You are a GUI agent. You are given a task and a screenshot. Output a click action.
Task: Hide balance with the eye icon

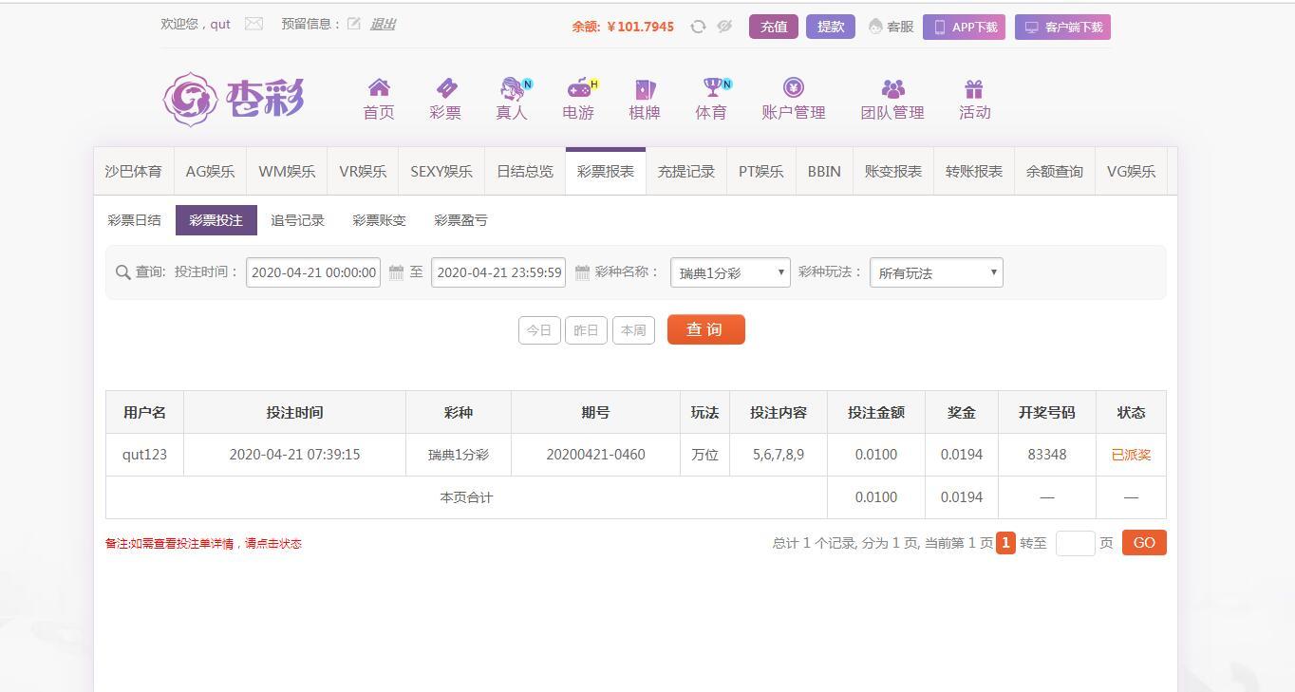tap(724, 27)
